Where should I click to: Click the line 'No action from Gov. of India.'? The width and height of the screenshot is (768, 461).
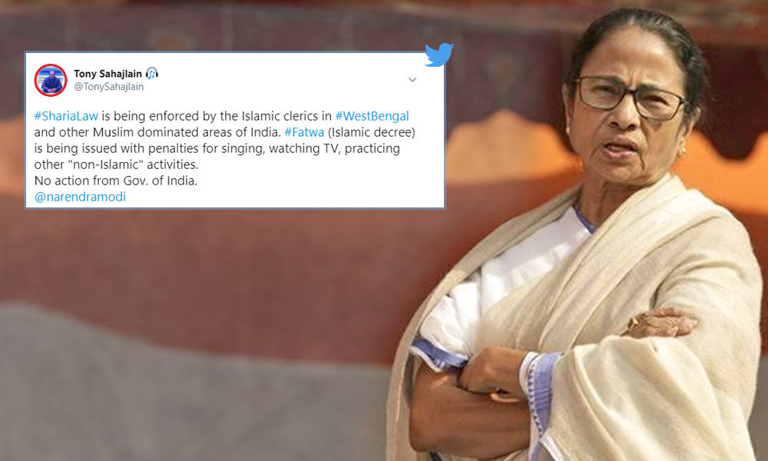[116, 181]
